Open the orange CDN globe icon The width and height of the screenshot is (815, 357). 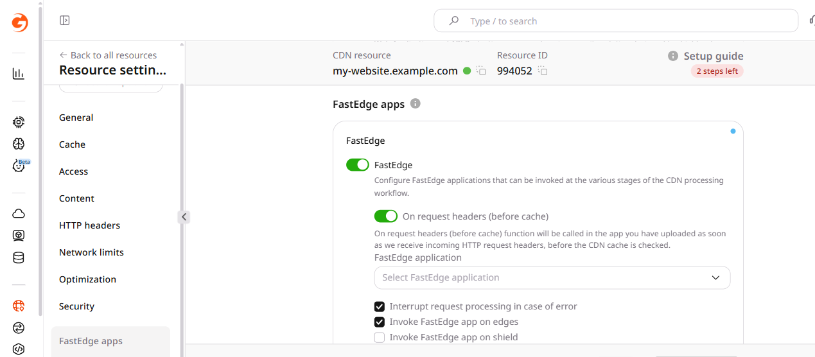pos(19,306)
